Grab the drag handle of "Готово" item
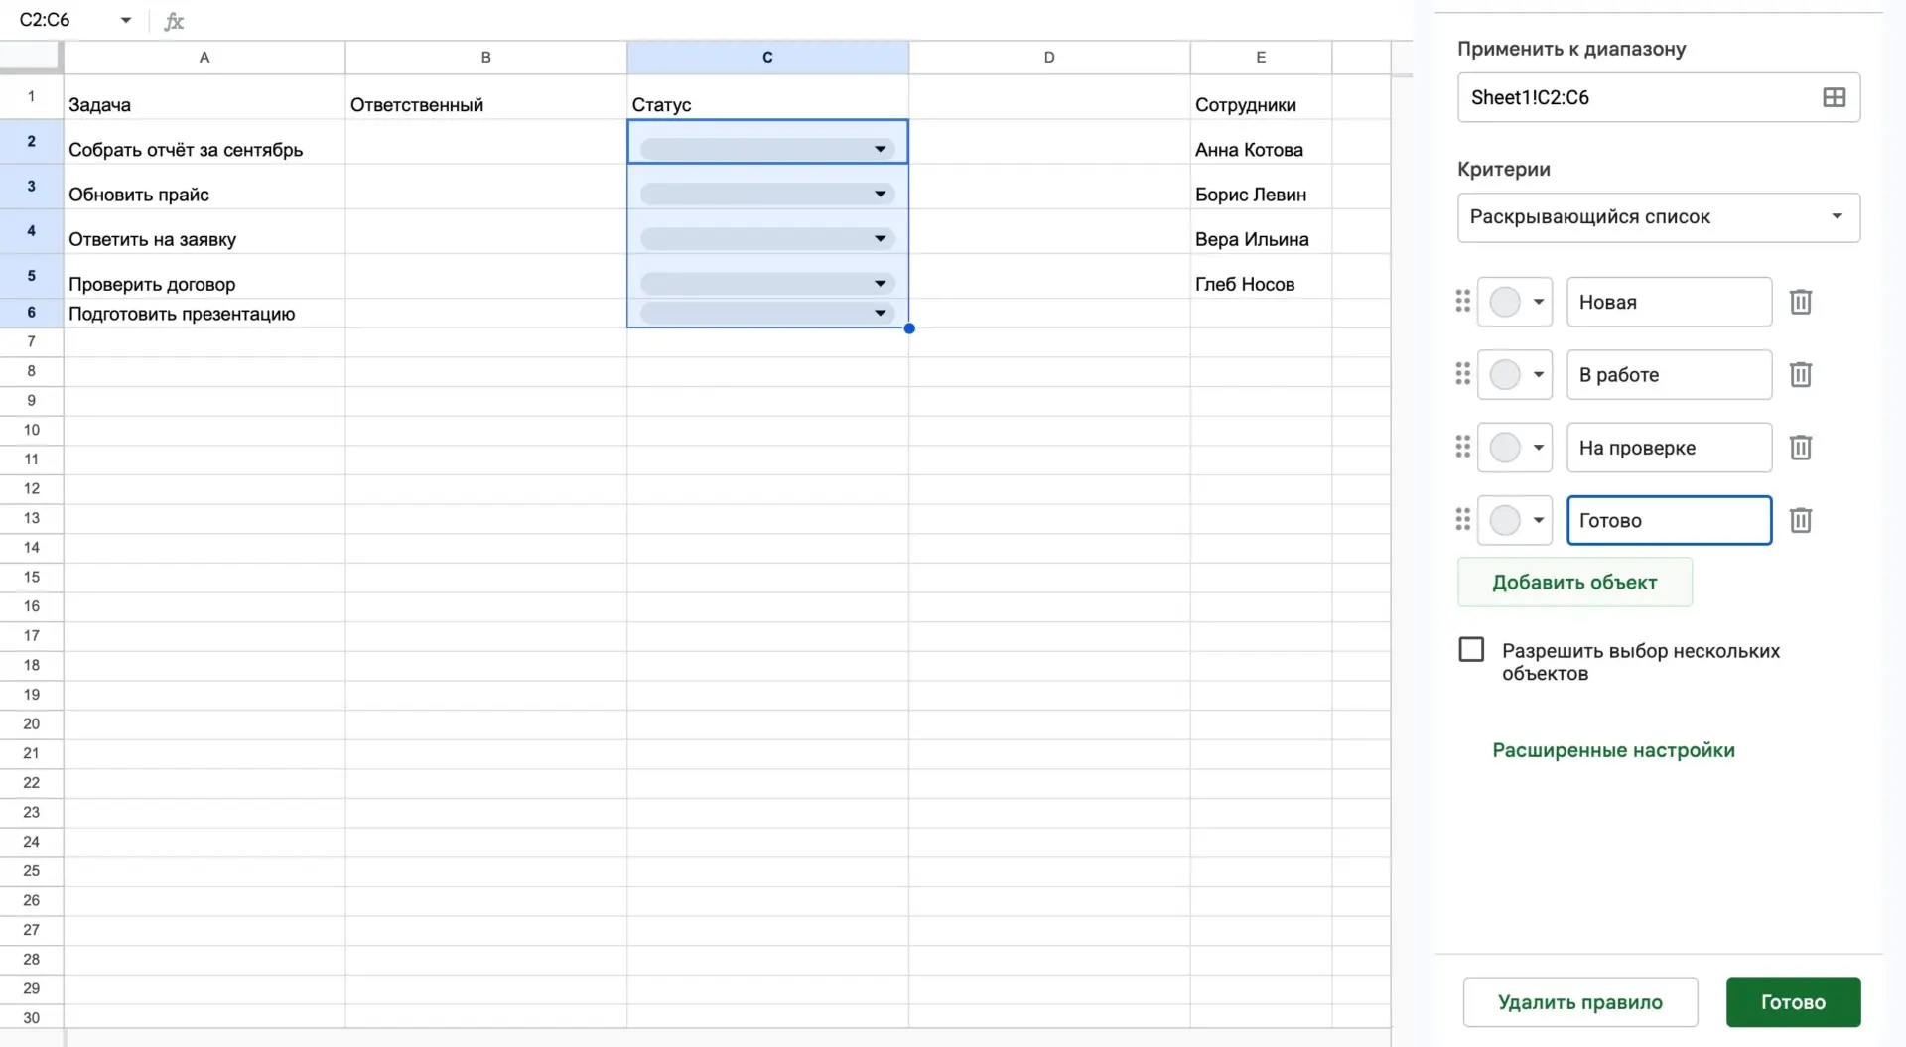 click(x=1462, y=519)
